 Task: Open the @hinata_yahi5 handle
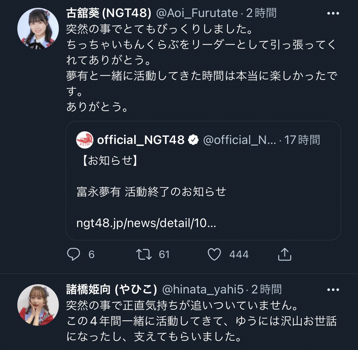click(x=203, y=289)
